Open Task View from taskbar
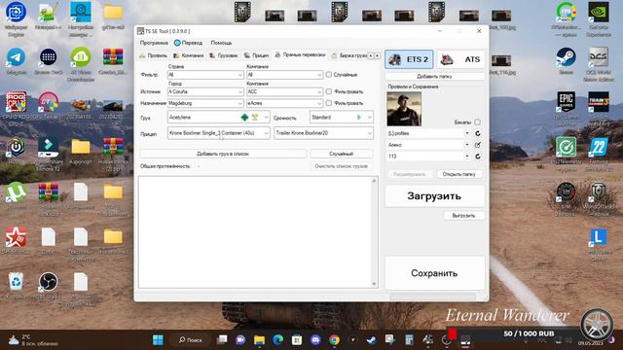 222,340
